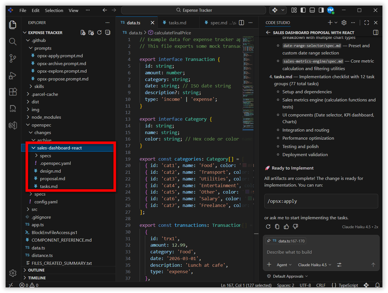Open the Extensions view
The image size is (388, 293).
13,92
